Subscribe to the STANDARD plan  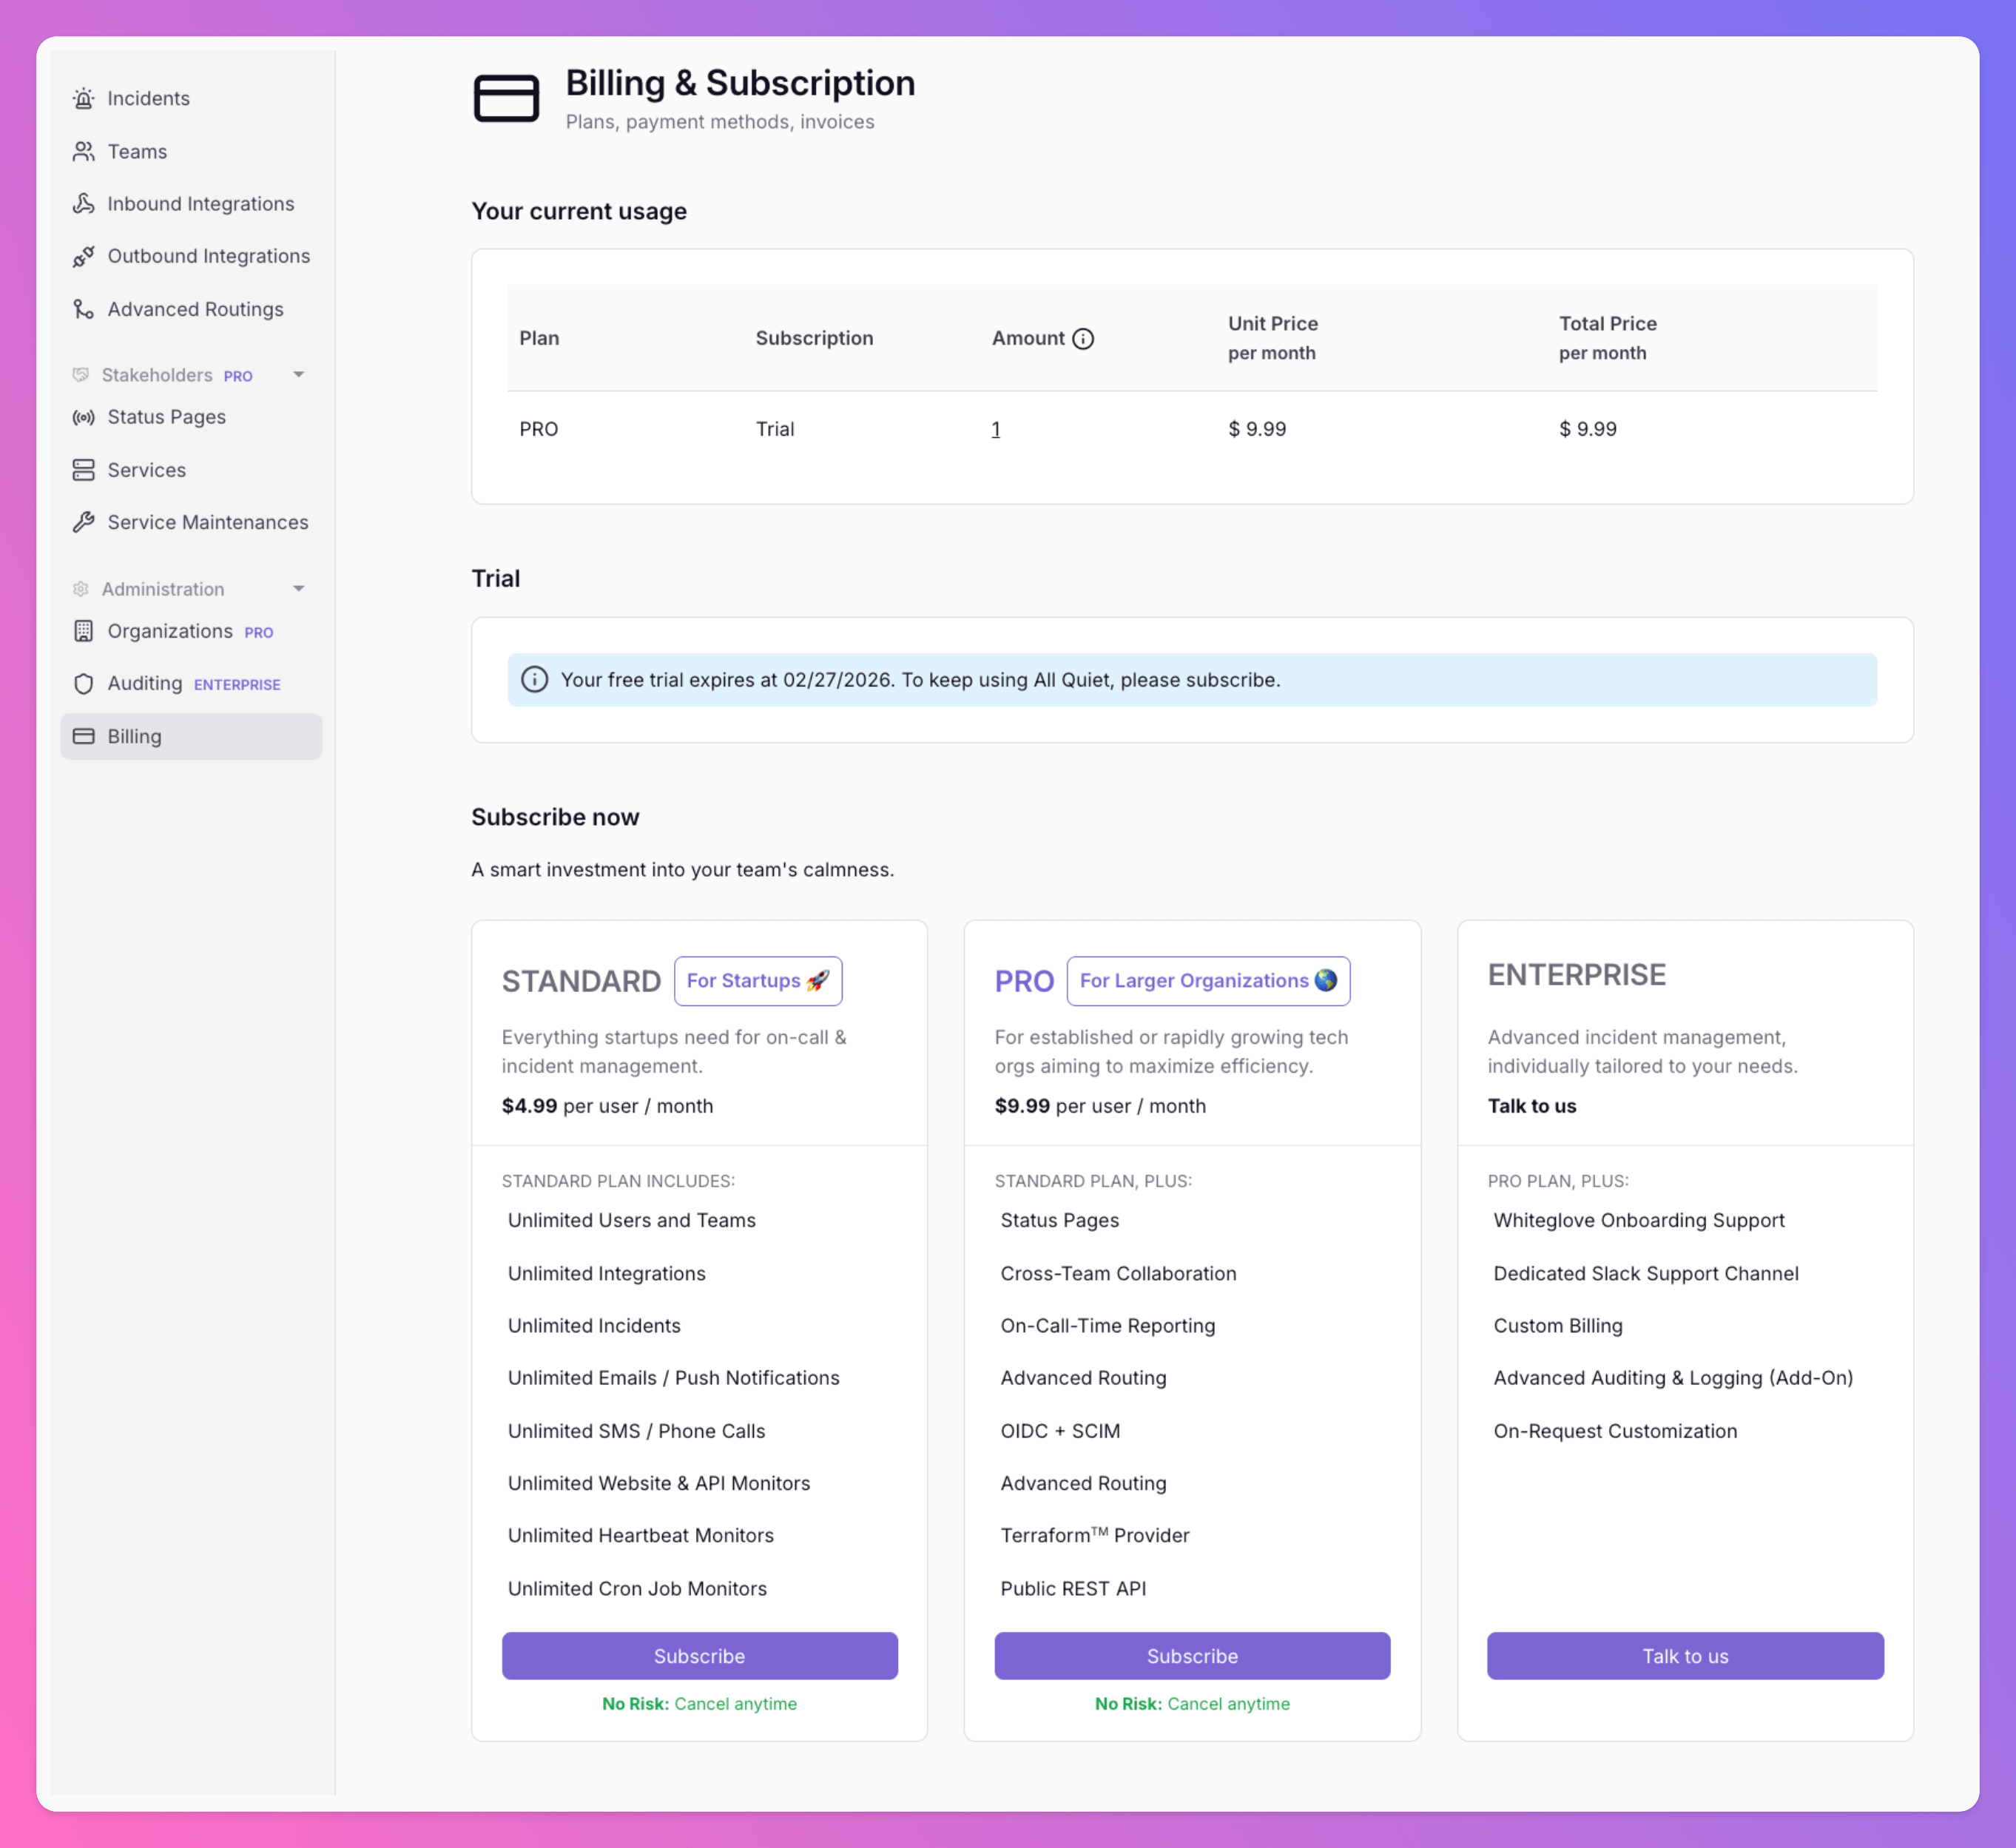[x=699, y=1656]
